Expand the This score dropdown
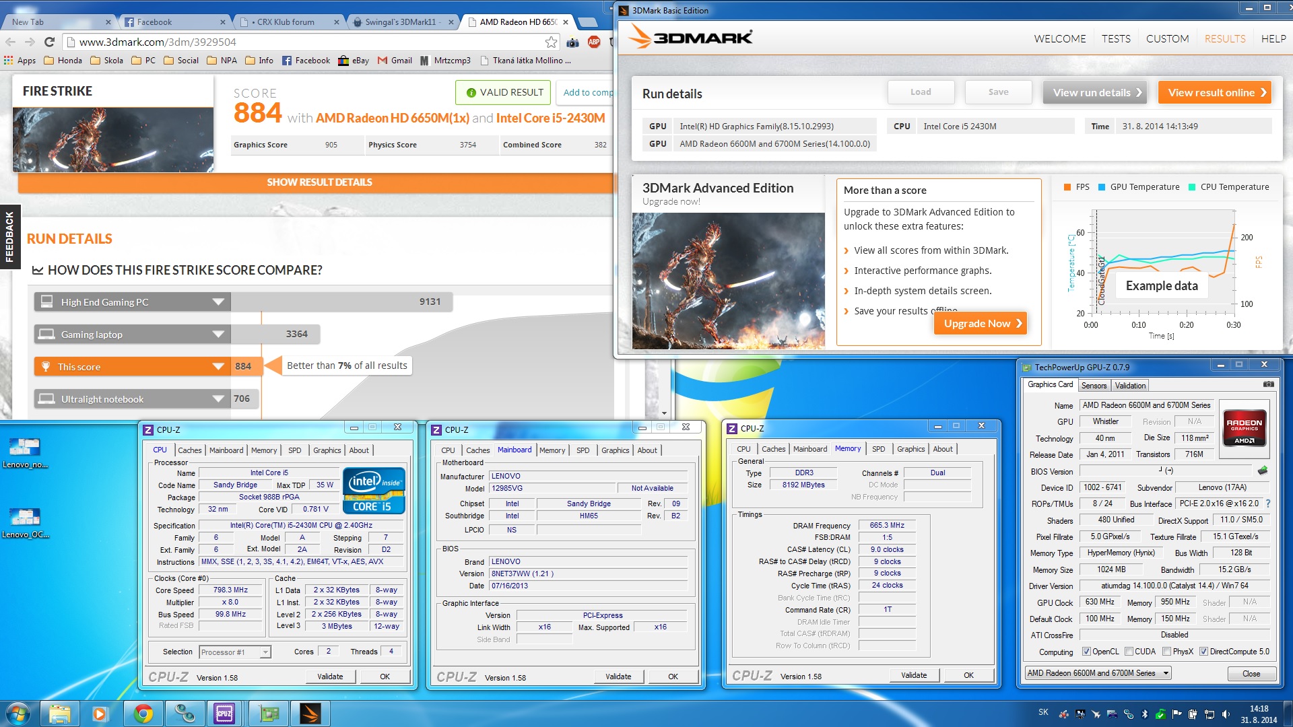Viewport: 1293px width, 727px height. point(218,367)
